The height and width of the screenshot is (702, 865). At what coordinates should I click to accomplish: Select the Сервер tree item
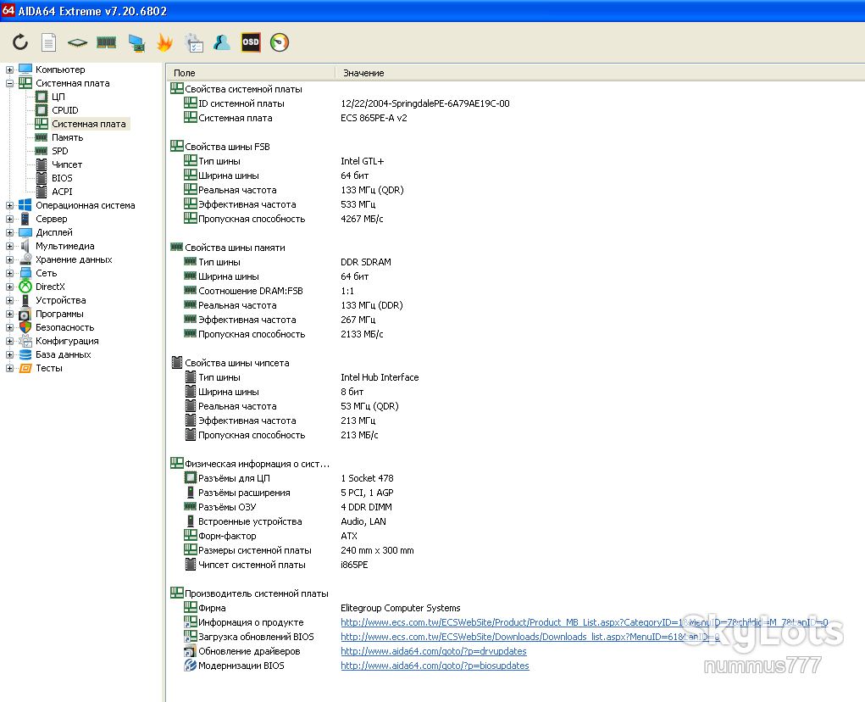52,219
